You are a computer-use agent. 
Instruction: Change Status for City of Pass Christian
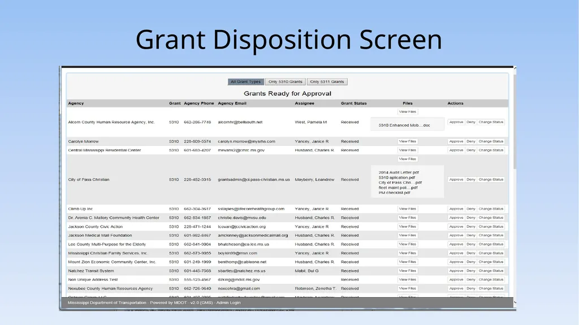point(491,180)
